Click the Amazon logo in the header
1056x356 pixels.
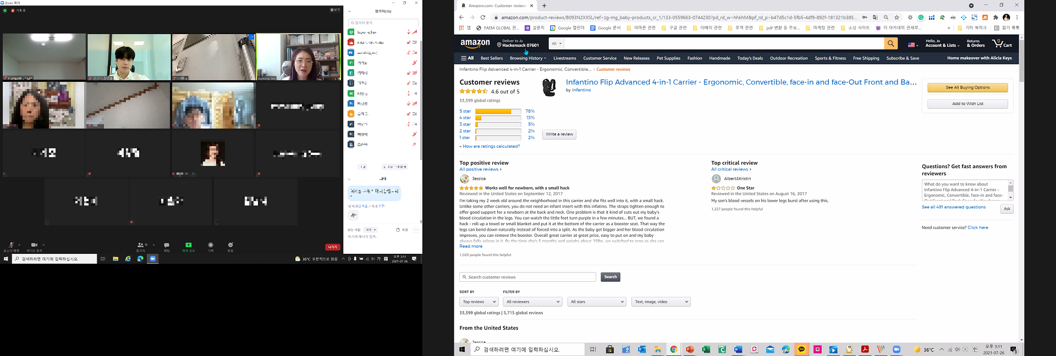(x=475, y=43)
